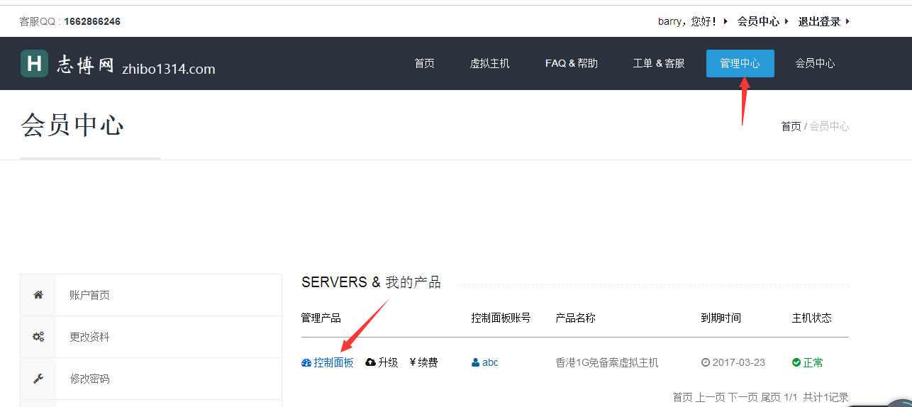
Task: Click the 首页 navigation bar item
Action: pos(424,63)
